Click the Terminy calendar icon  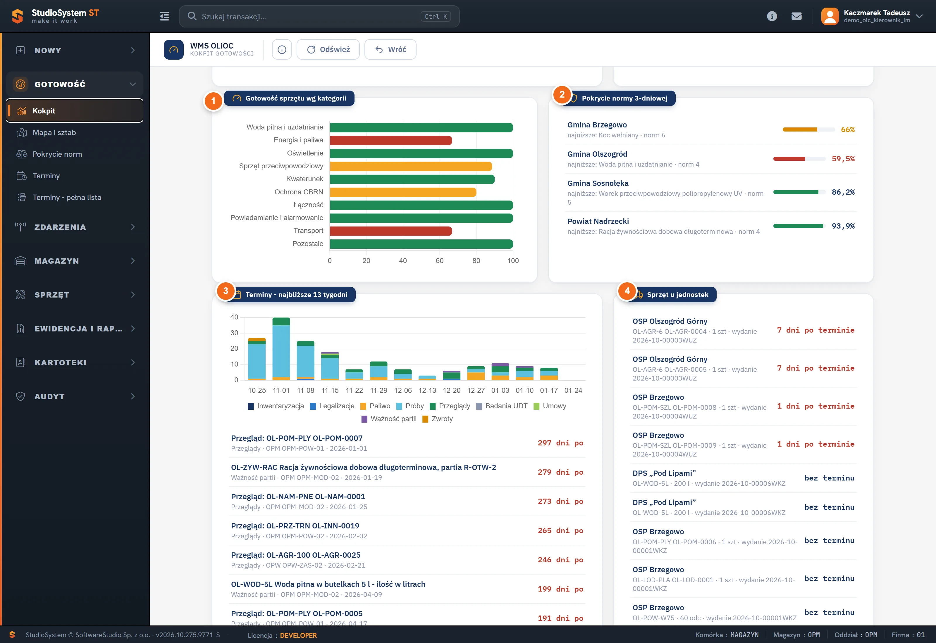click(22, 176)
